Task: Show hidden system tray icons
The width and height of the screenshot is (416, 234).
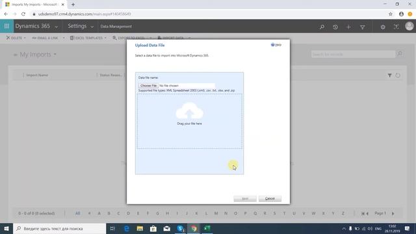Action: (344, 228)
